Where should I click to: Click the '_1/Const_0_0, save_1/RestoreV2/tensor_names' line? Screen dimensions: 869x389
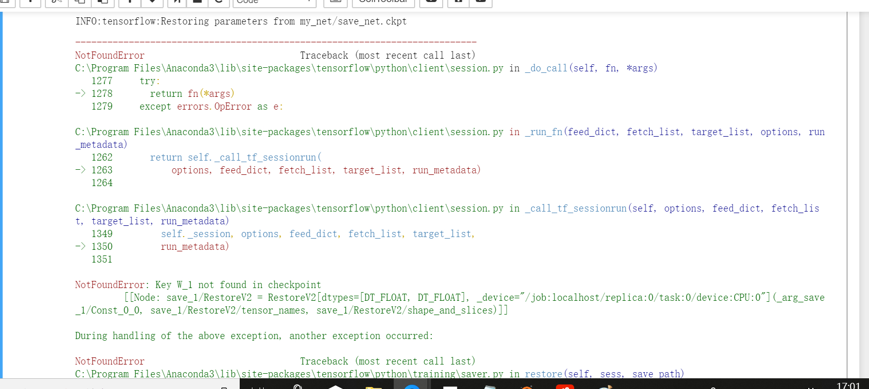click(292, 310)
